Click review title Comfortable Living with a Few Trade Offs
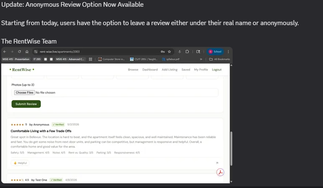 (41, 131)
